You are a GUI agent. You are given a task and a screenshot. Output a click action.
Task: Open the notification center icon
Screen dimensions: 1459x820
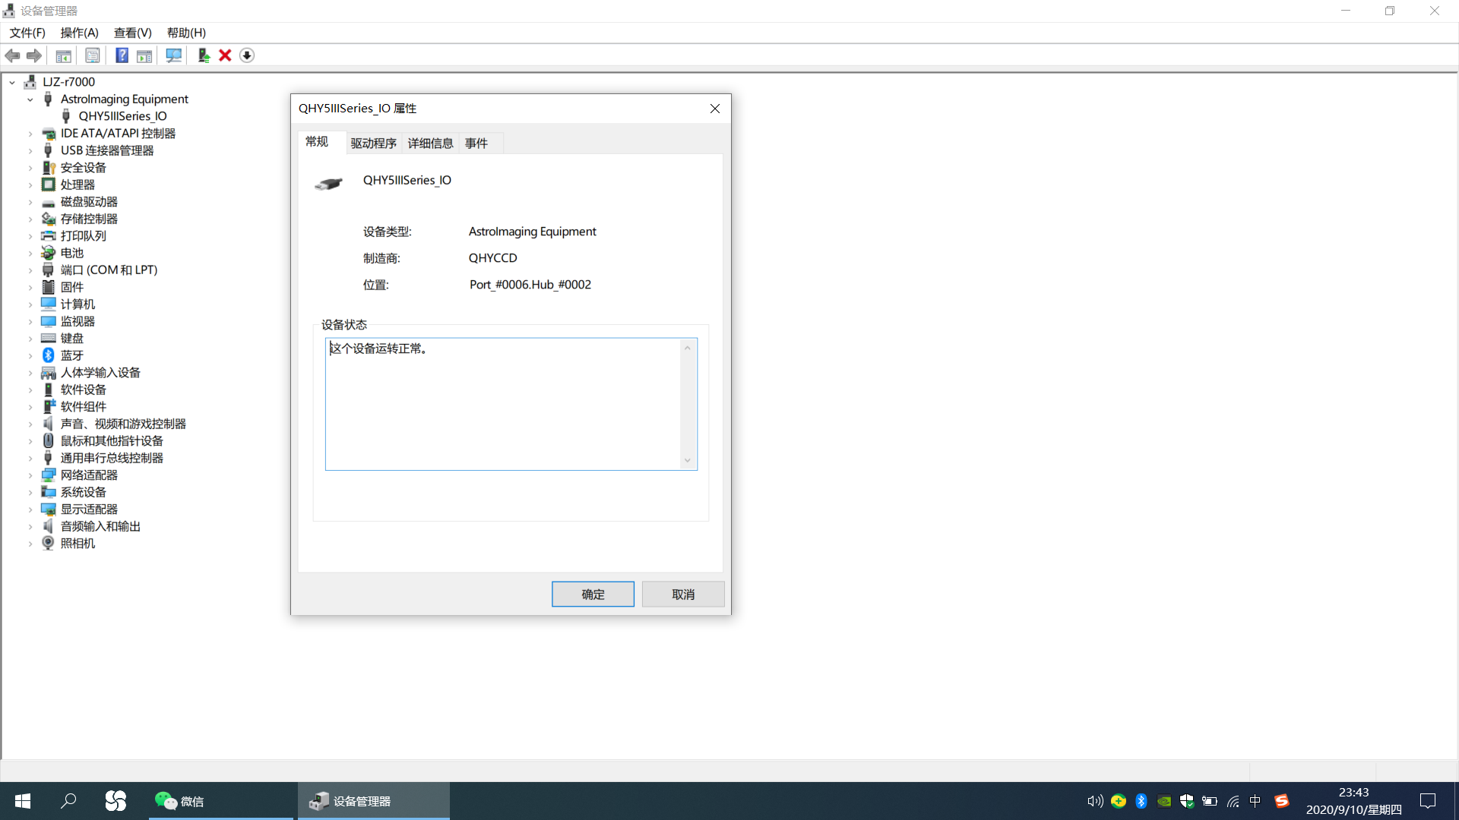[x=1428, y=801]
